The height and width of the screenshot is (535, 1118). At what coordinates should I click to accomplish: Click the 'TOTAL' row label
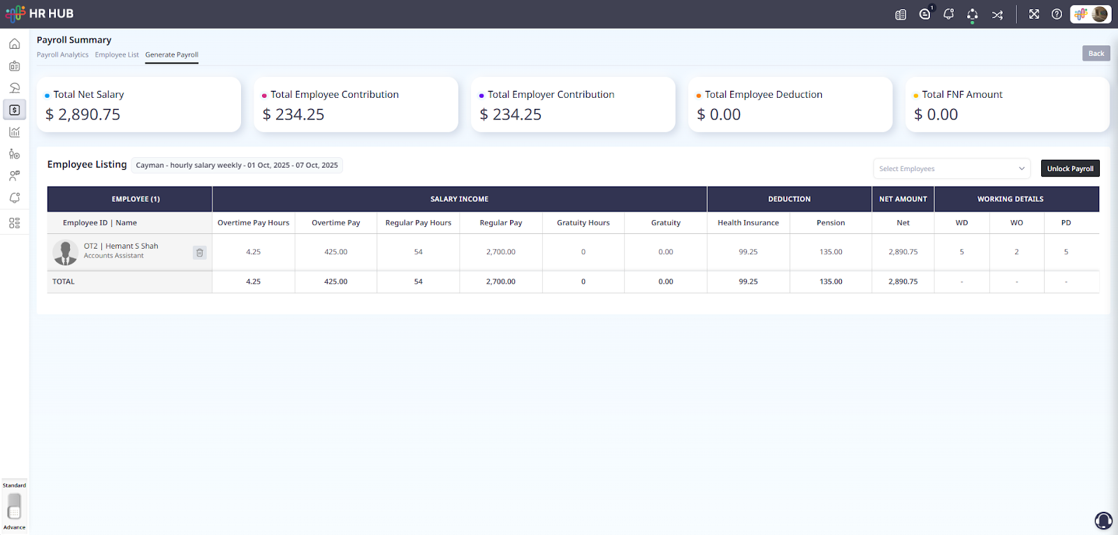[x=64, y=281]
